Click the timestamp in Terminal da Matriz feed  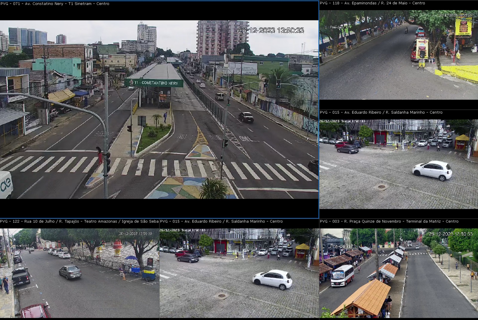[x=451, y=234]
